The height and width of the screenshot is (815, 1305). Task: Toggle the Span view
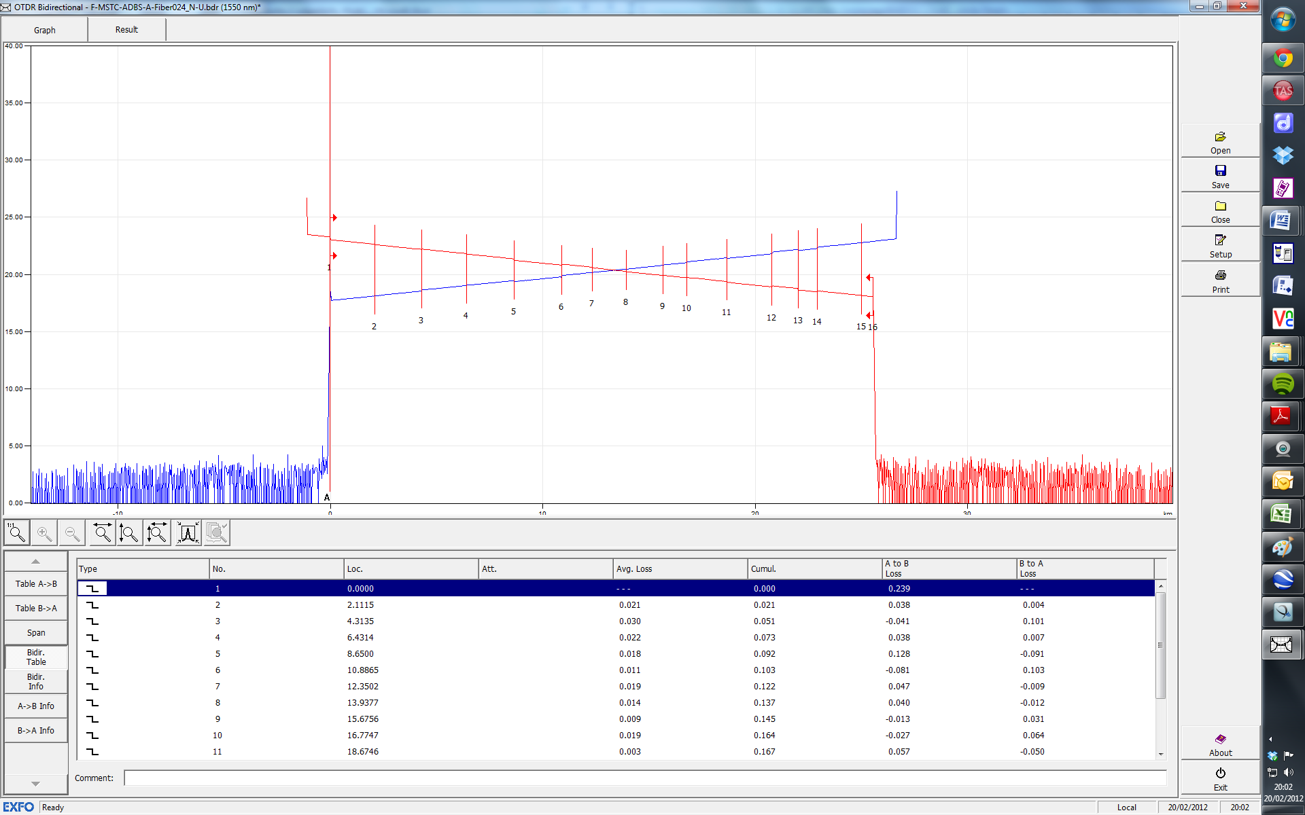tap(36, 632)
